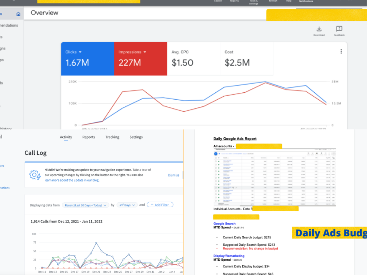
Task: Tick the first account row checkbox
Action: click(x=215, y=161)
